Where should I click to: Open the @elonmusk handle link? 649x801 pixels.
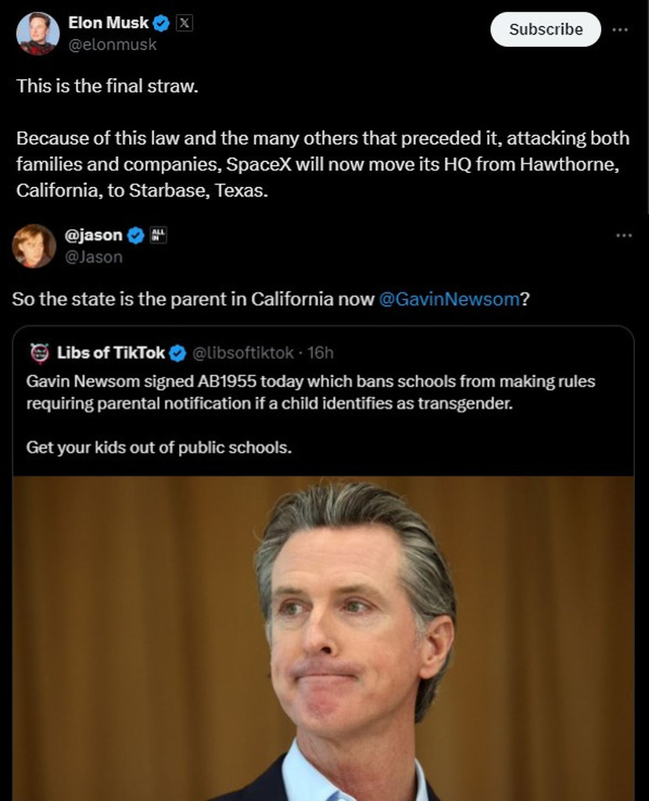click(x=112, y=45)
